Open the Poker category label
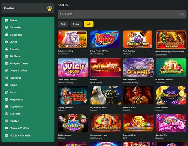Viewport: 188px width, 146px height. coord(13,20)
